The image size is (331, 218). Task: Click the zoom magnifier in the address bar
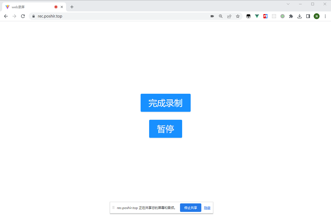pos(221,16)
